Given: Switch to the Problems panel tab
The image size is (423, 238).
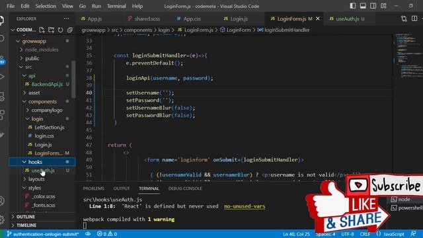Looking at the screenshot, I should [94, 188].
